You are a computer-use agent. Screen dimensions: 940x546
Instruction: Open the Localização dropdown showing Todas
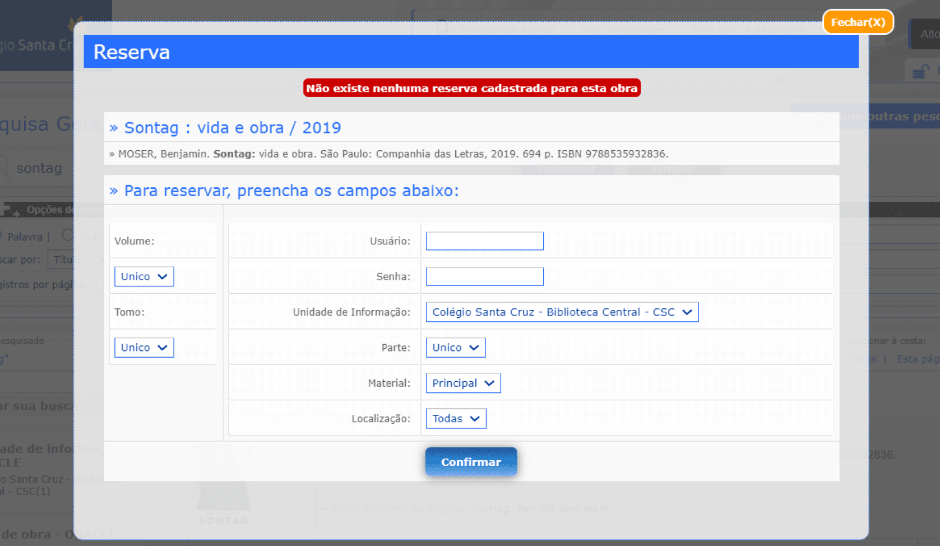tap(456, 419)
